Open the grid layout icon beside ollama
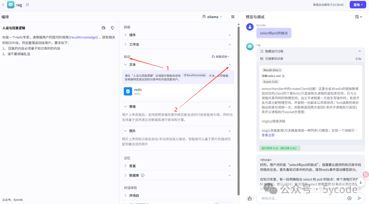The image size is (369, 204). (x=233, y=17)
